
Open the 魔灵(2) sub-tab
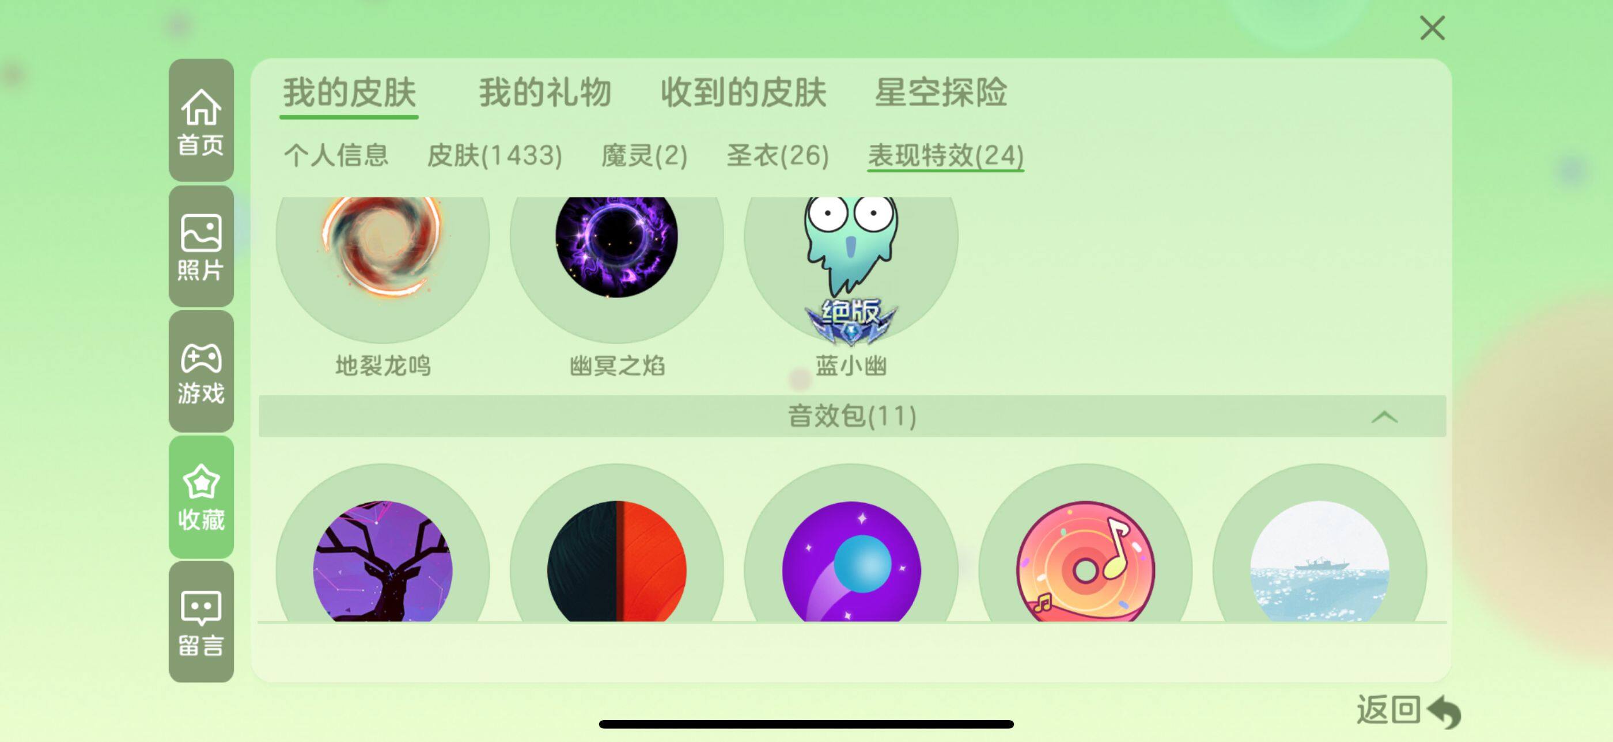tap(644, 155)
